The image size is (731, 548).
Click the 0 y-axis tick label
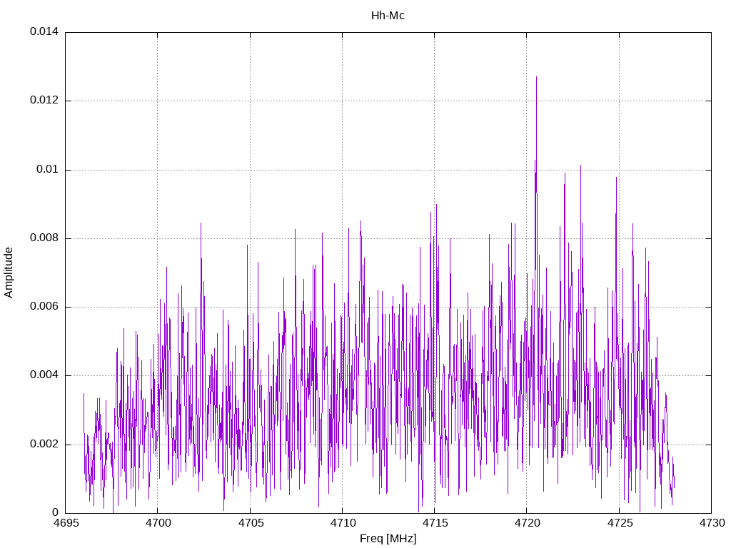coord(56,512)
